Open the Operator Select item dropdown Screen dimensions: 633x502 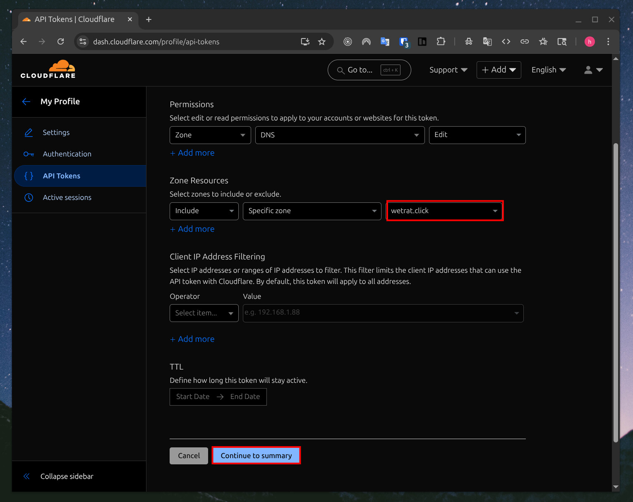(204, 313)
